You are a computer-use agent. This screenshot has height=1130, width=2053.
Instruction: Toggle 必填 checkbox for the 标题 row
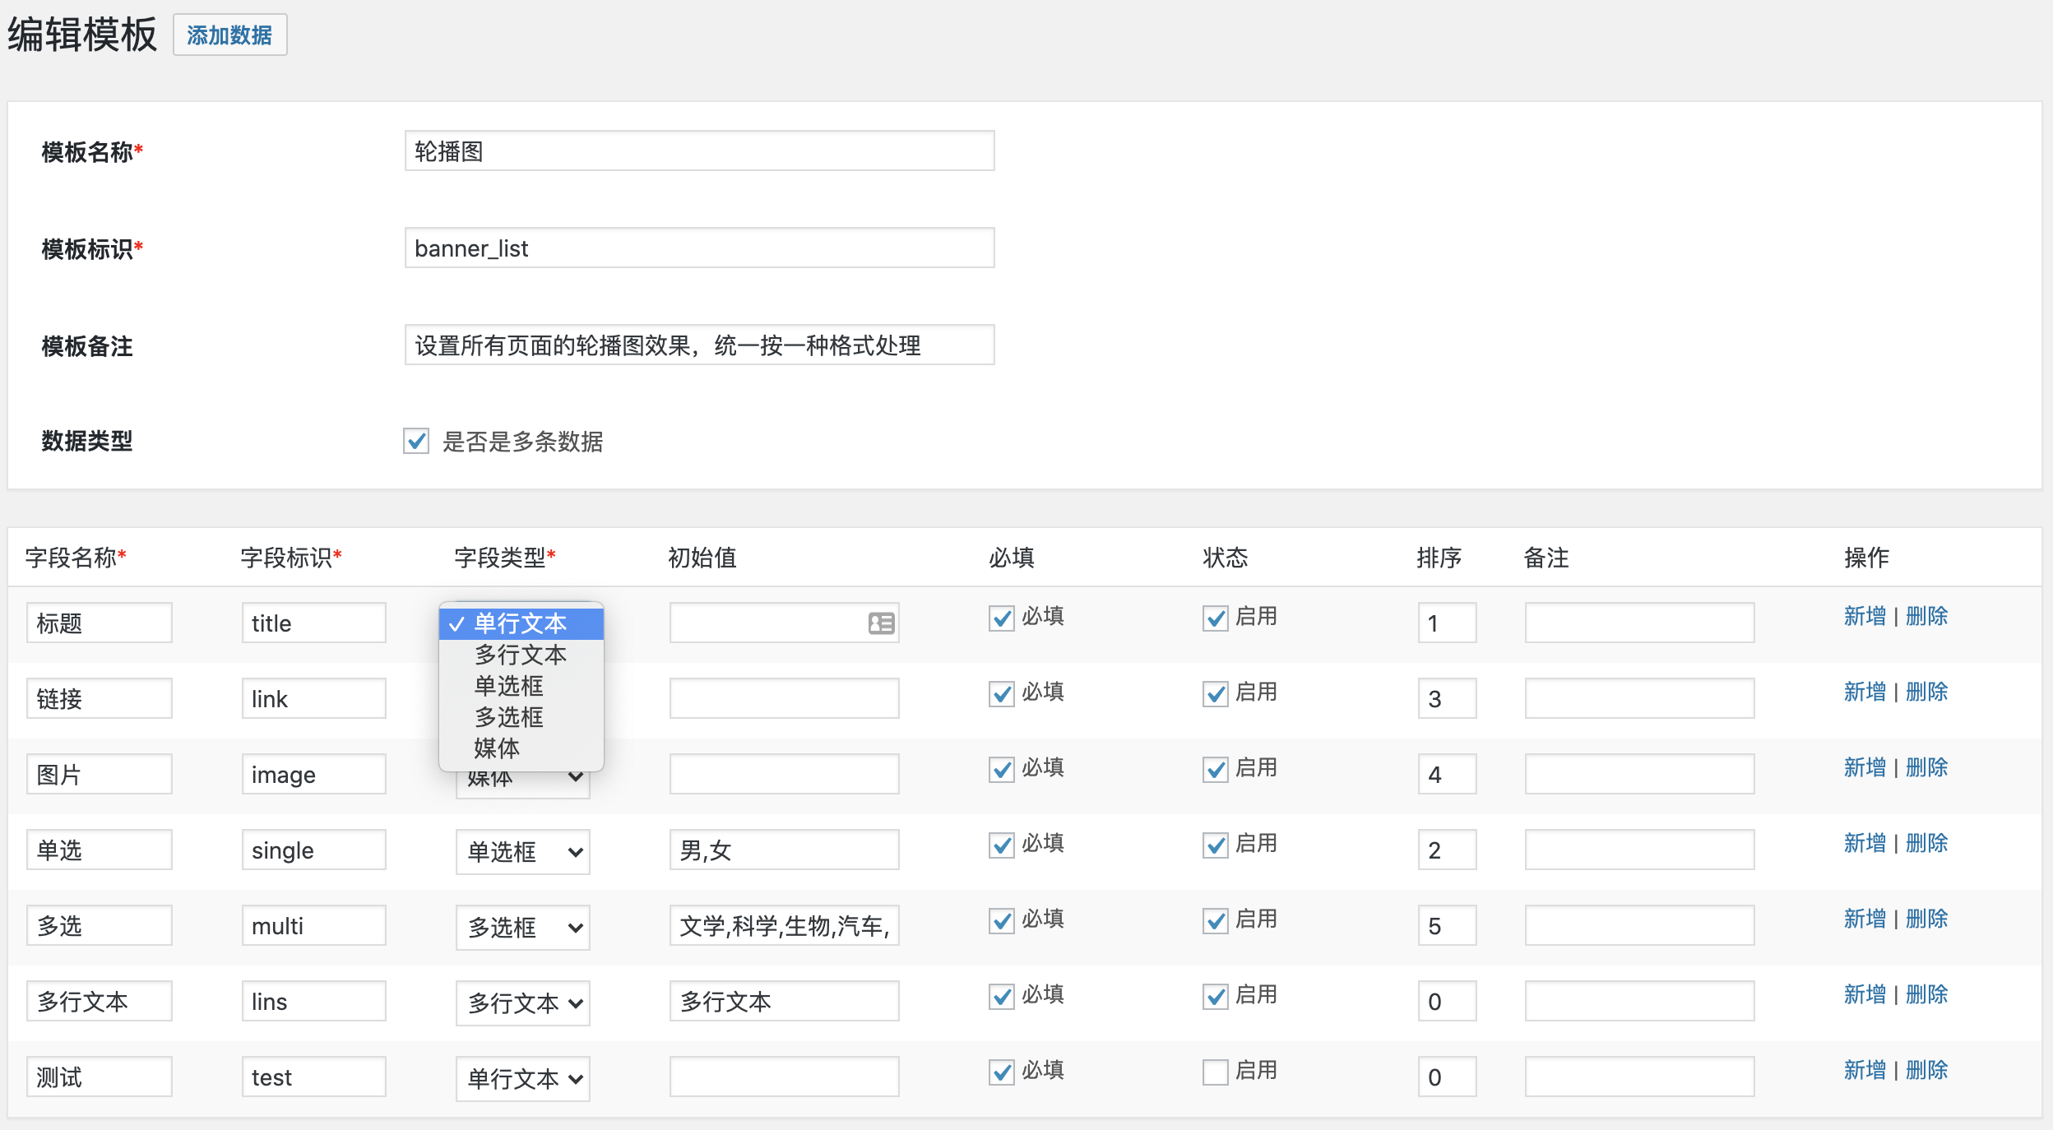pos(1001,618)
